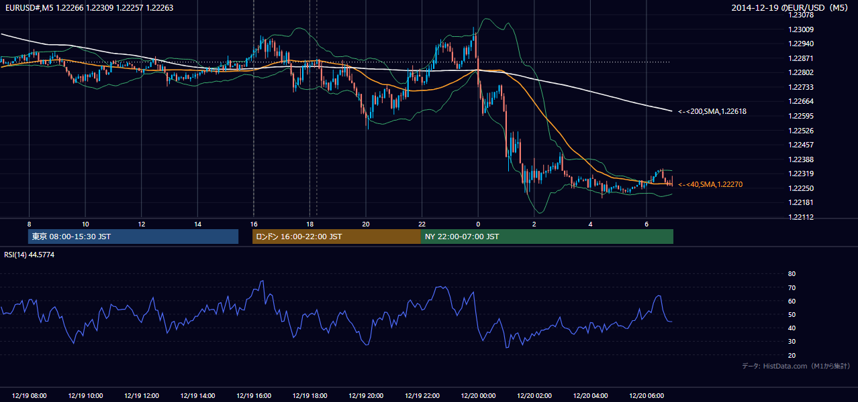The height and width of the screenshot is (402, 858).
Task: Click hour label 6 under the price chart
Action: (x=647, y=224)
